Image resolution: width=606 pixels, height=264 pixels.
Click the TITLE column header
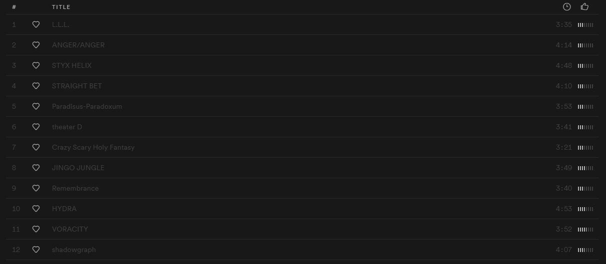61,7
